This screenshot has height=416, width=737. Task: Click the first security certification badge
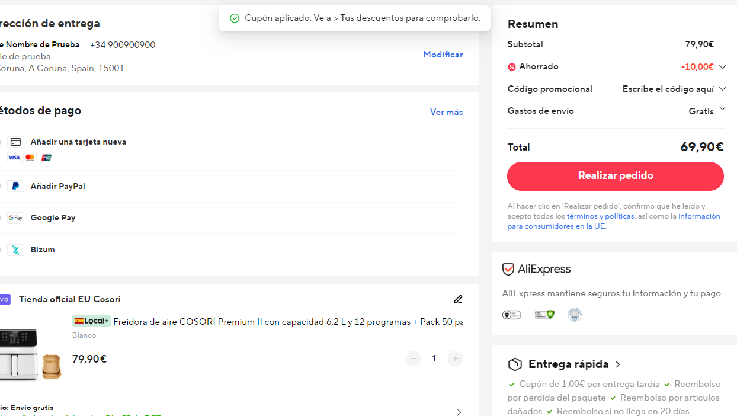tap(512, 315)
